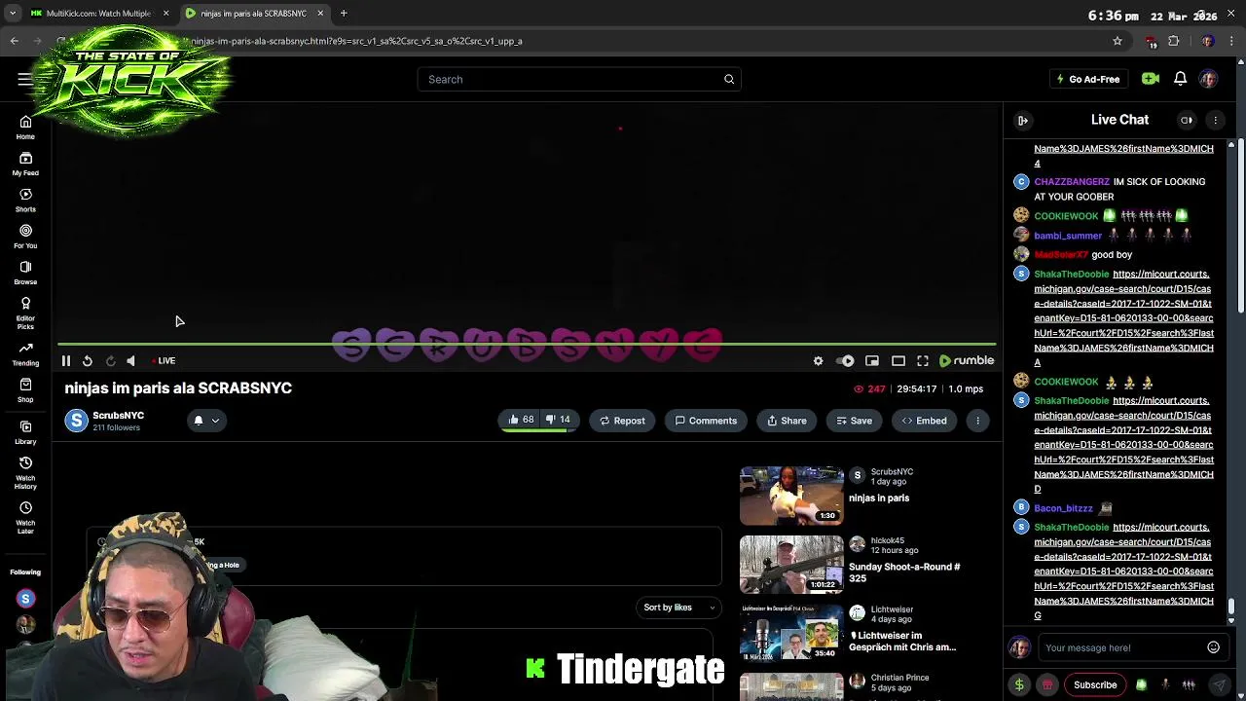Click Go Ad-Free button
Screen dimensions: 1246x701
[x=1087, y=79]
